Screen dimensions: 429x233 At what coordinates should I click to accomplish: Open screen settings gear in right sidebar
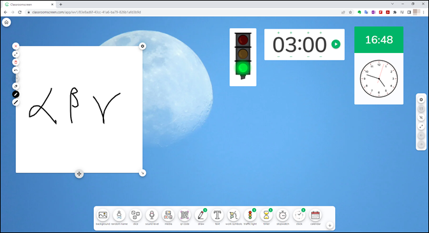[421, 100]
